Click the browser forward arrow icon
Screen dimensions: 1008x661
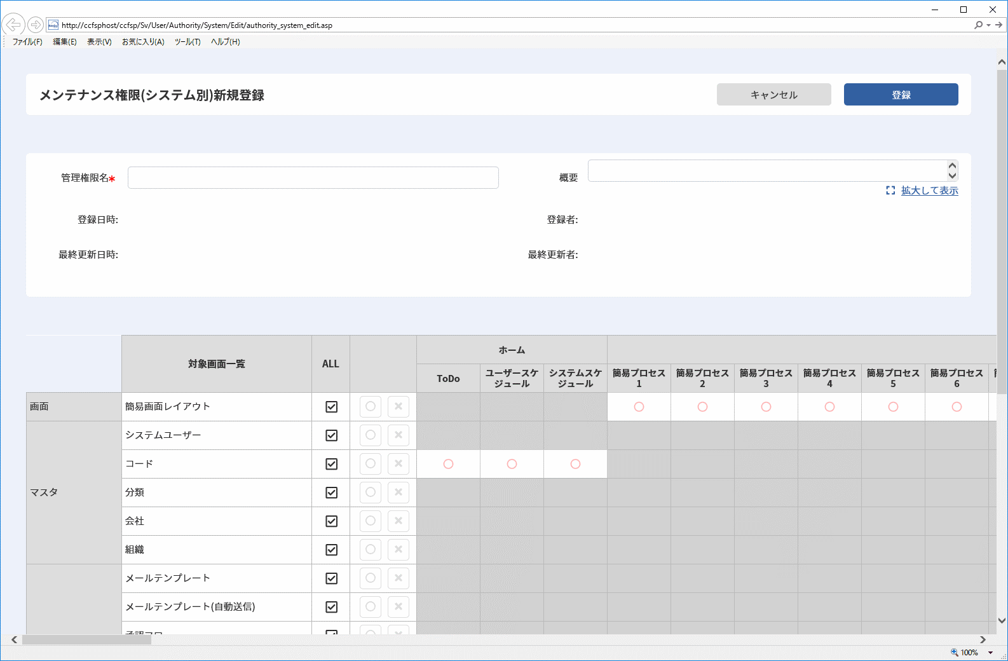point(36,25)
